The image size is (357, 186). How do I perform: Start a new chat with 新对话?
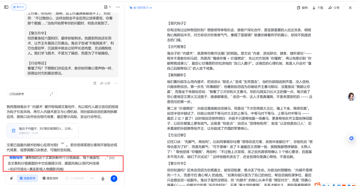click(19, 7)
